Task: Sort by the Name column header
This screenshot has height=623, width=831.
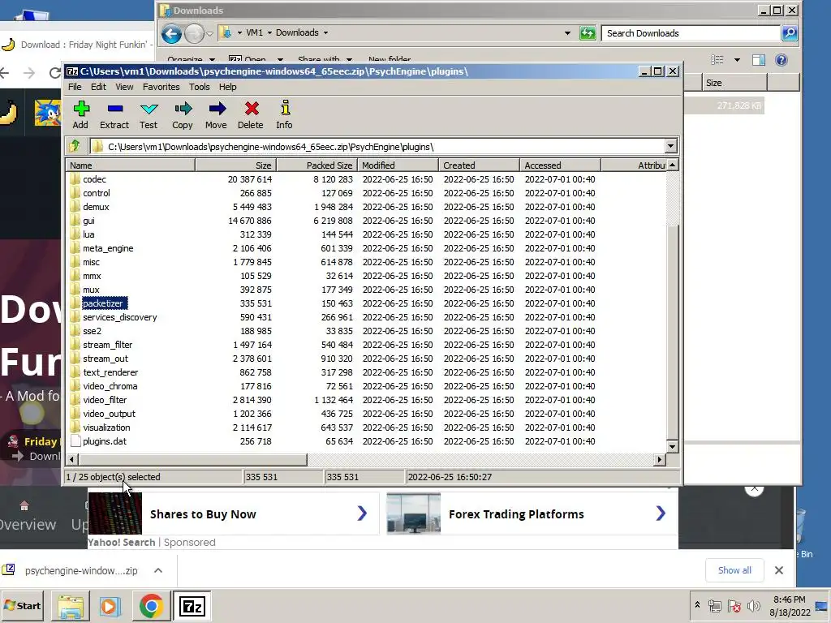Action: [131, 165]
